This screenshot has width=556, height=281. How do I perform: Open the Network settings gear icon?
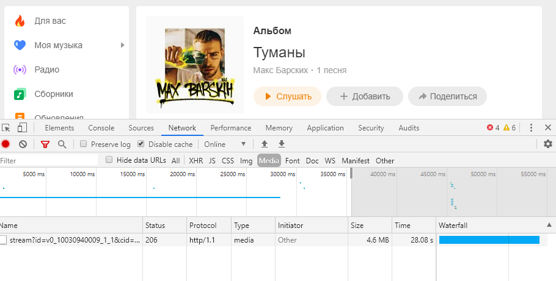pos(548,144)
